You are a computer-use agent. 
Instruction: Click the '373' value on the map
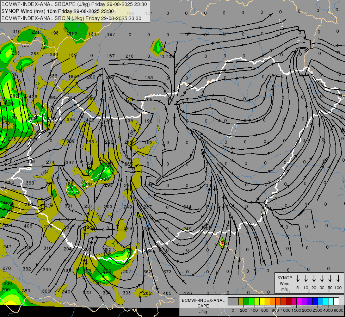pos(167,272)
